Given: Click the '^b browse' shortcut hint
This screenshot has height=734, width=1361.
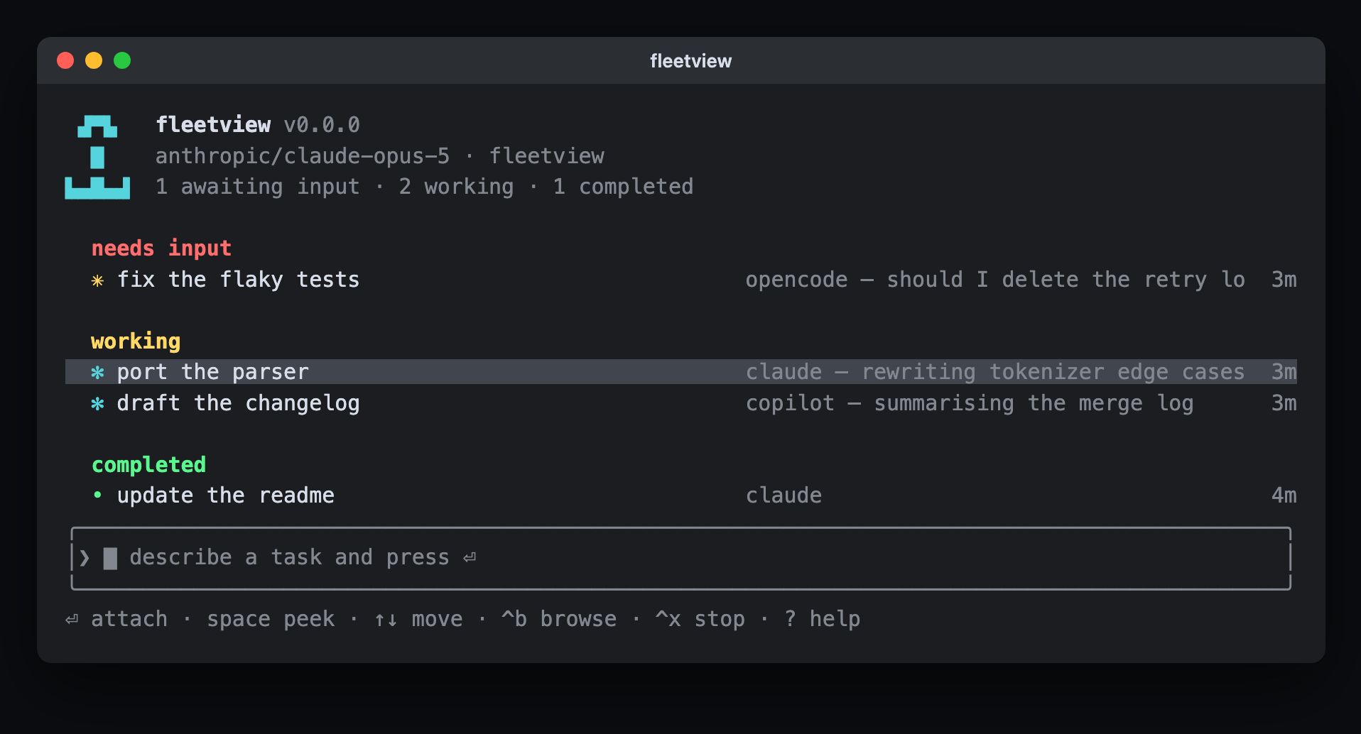Looking at the screenshot, I should tap(558, 619).
